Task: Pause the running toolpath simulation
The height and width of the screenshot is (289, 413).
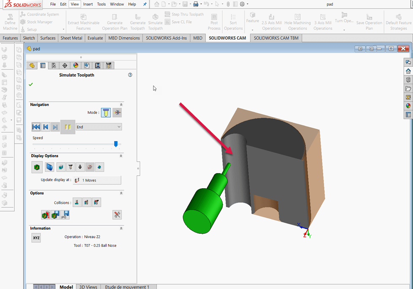Action: point(67,127)
